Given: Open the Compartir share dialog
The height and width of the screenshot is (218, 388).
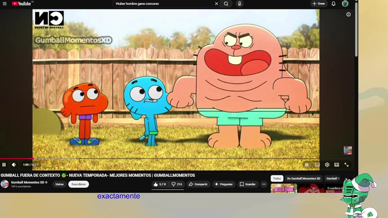Looking at the screenshot, I should [198, 184].
